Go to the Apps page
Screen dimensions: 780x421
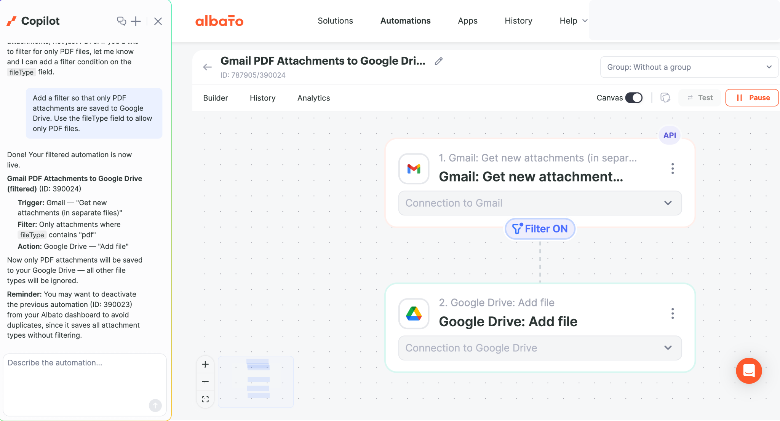(467, 21)
